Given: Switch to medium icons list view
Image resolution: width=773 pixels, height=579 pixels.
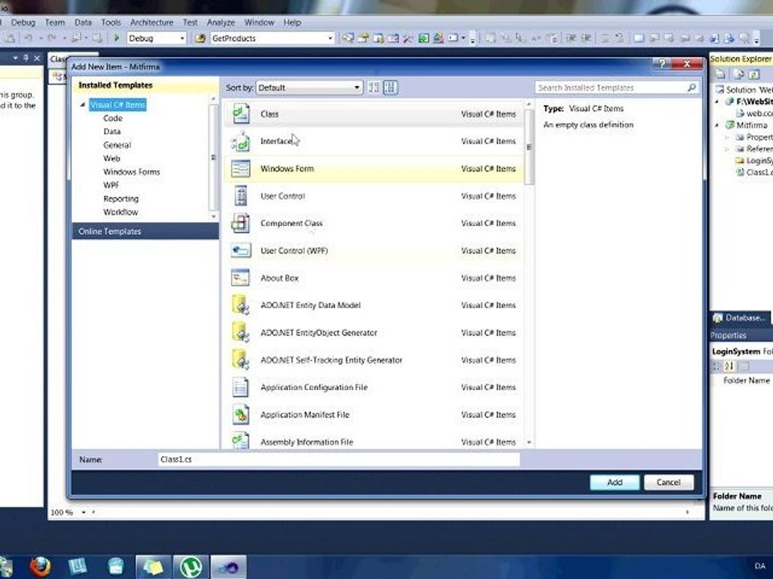Looking at the screenshot, I should [x=391, y=88].
